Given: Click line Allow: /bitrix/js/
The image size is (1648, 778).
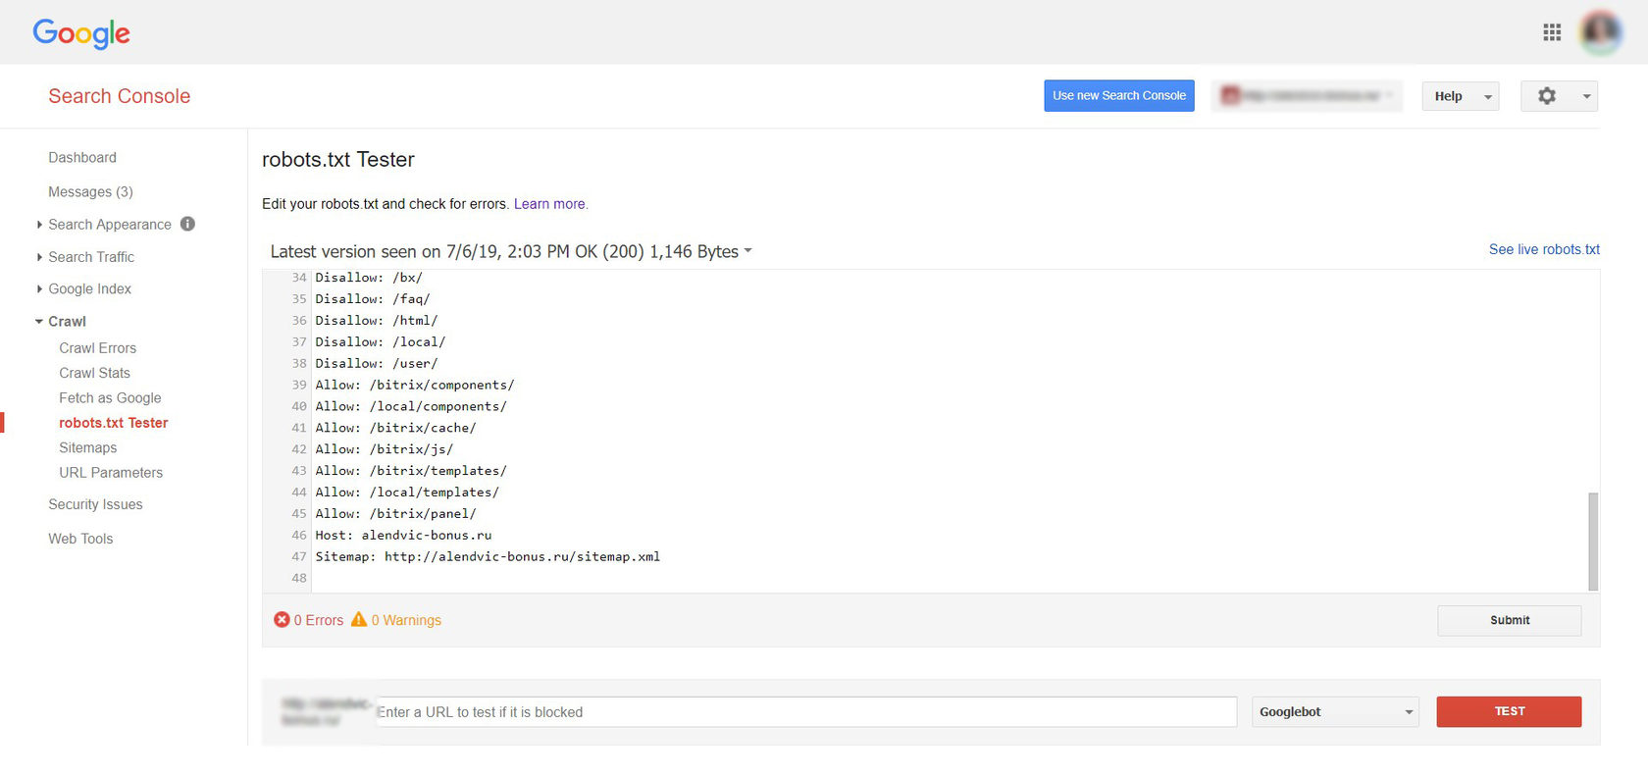Looking at the screenshot, I should [x=385, y=449].
